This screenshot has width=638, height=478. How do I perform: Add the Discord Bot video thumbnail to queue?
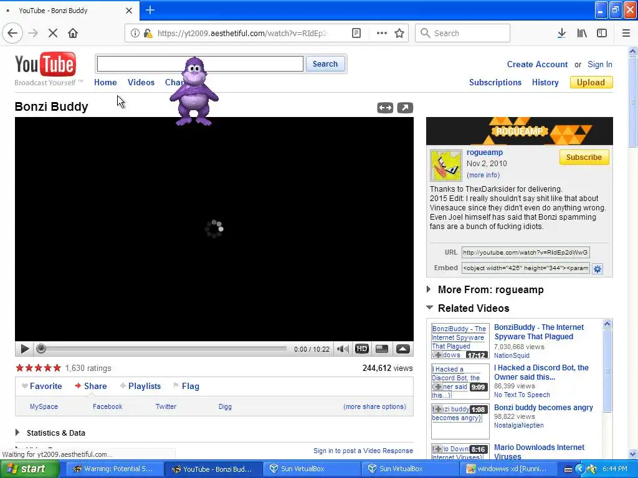(437, 387)
